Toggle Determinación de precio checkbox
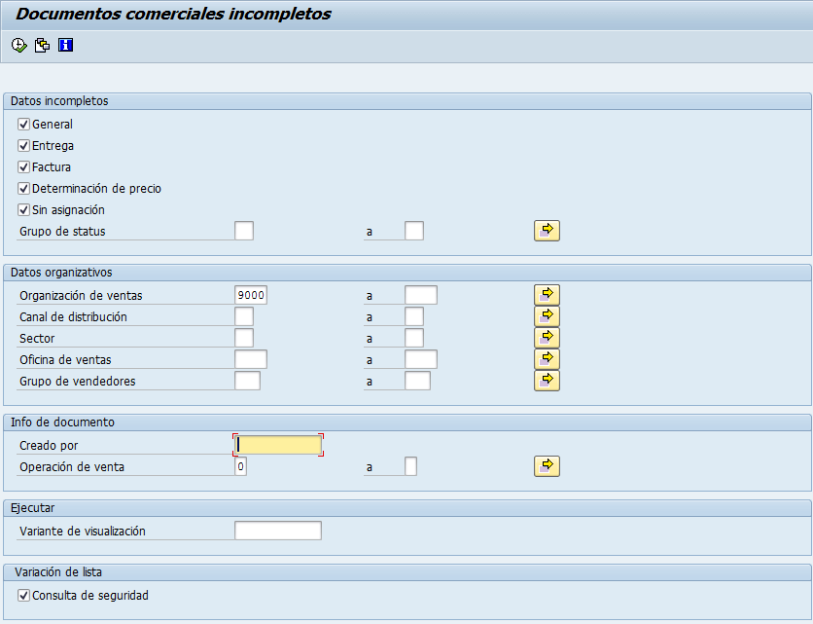813x624 pixels. point(23,189)
